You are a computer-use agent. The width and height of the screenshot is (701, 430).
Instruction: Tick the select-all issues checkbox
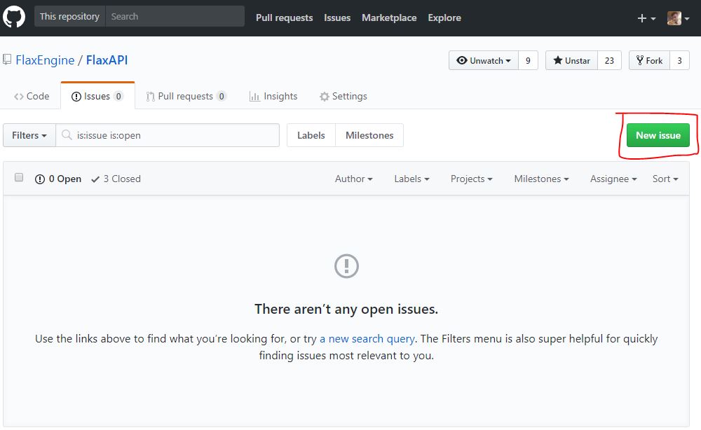tap(19, 177)
